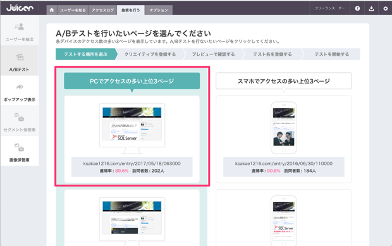The image size is (392, 246).
Task: Click URL ksakae1216.com/entry/2017/05/18/063000
Action: pos(132,164)
